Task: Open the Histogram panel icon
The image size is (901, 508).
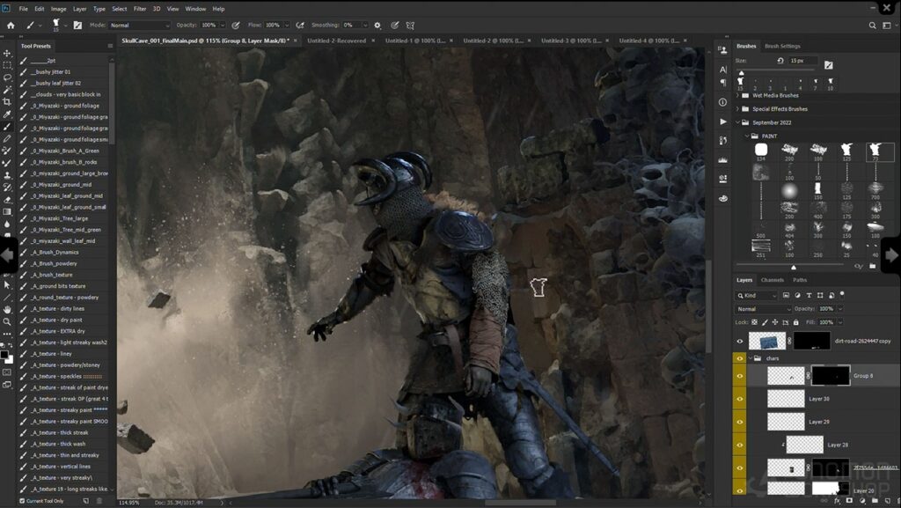Action: (x=723, y=159)
